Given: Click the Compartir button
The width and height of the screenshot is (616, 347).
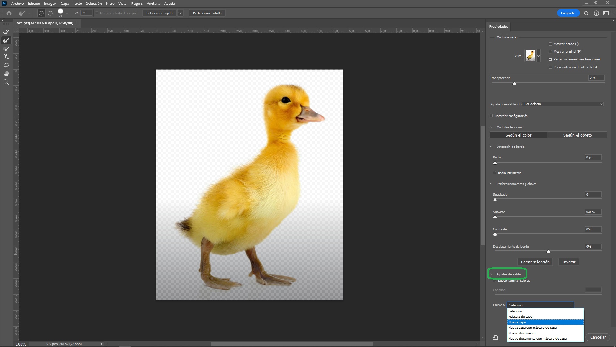Looking at the screenshot, I should 568,13.
